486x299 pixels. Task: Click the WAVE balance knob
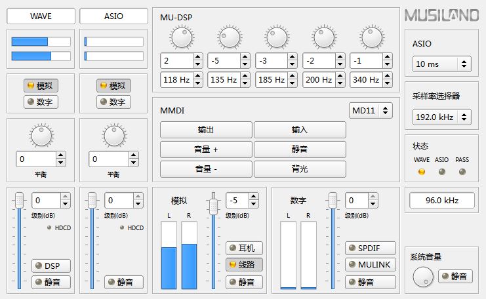click(41, 136)
